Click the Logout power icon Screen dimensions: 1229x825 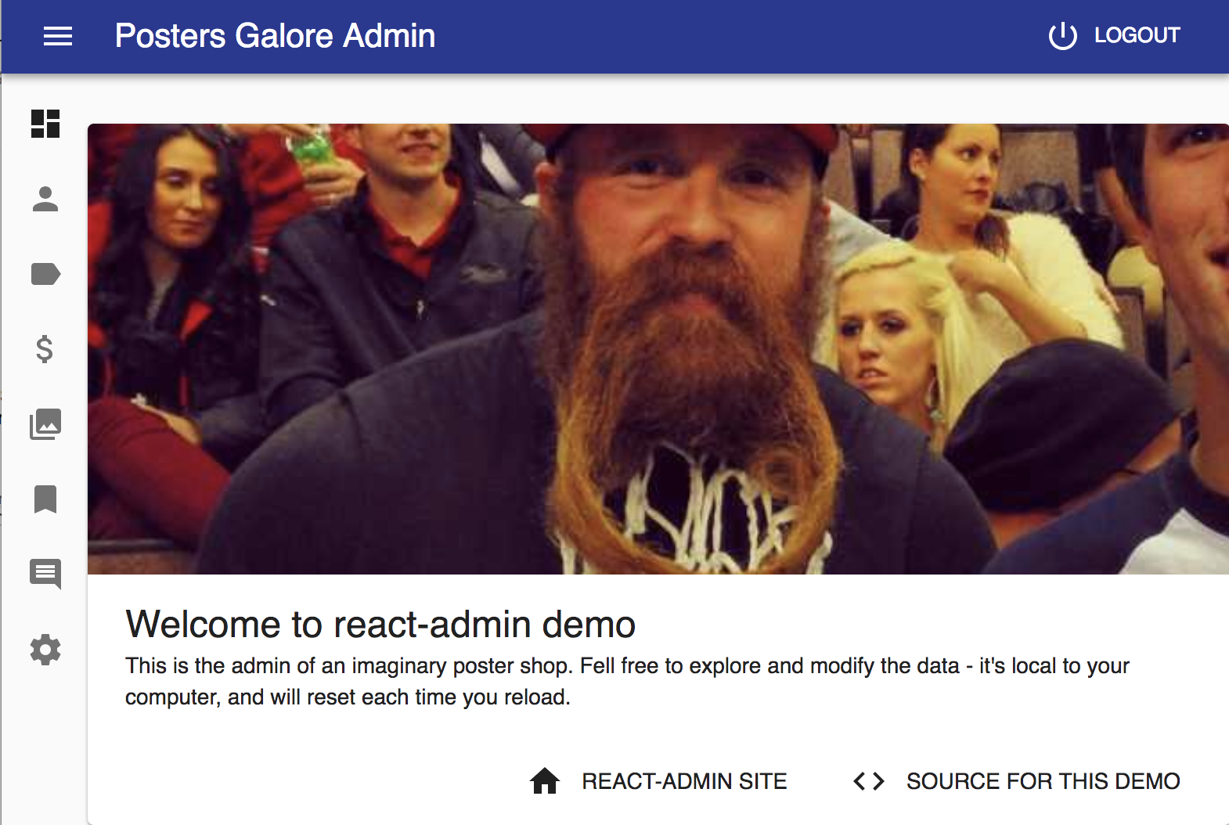[x=1063, y=36]
